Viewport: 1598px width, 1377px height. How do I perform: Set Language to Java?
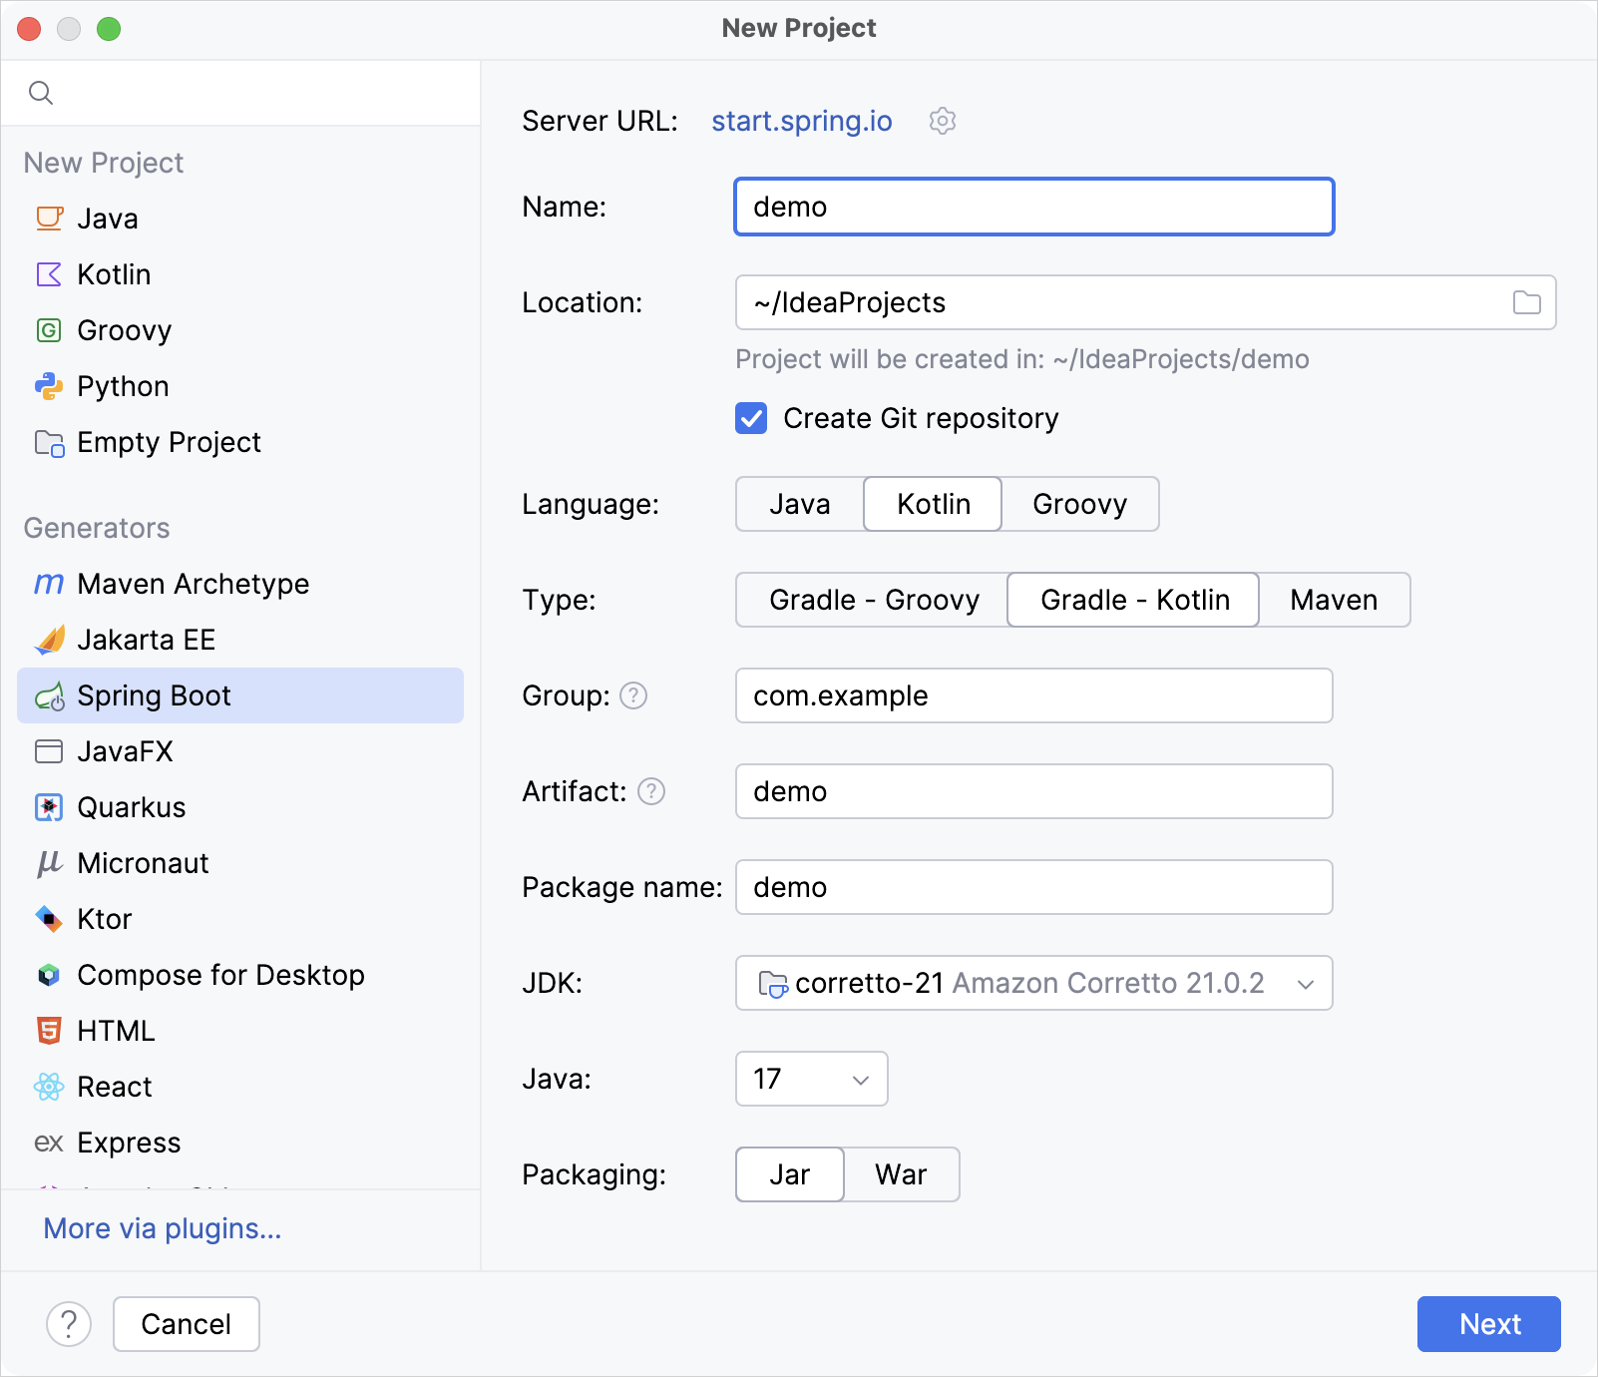tap(800, 504)
